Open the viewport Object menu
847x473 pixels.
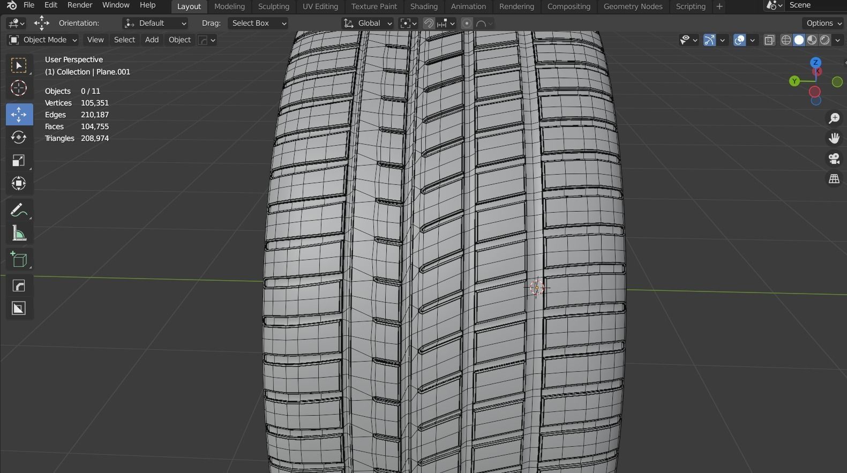click(x=179, y=40)
